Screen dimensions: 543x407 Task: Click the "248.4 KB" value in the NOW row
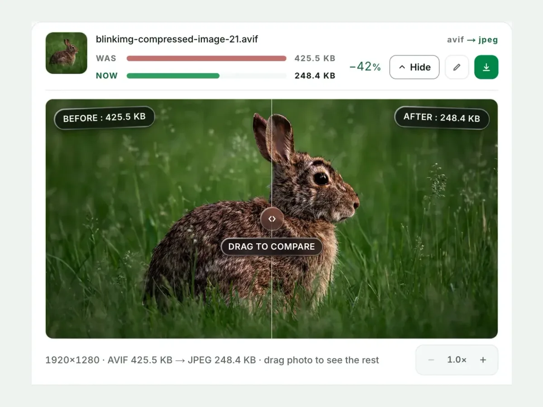tap(315, 76)
